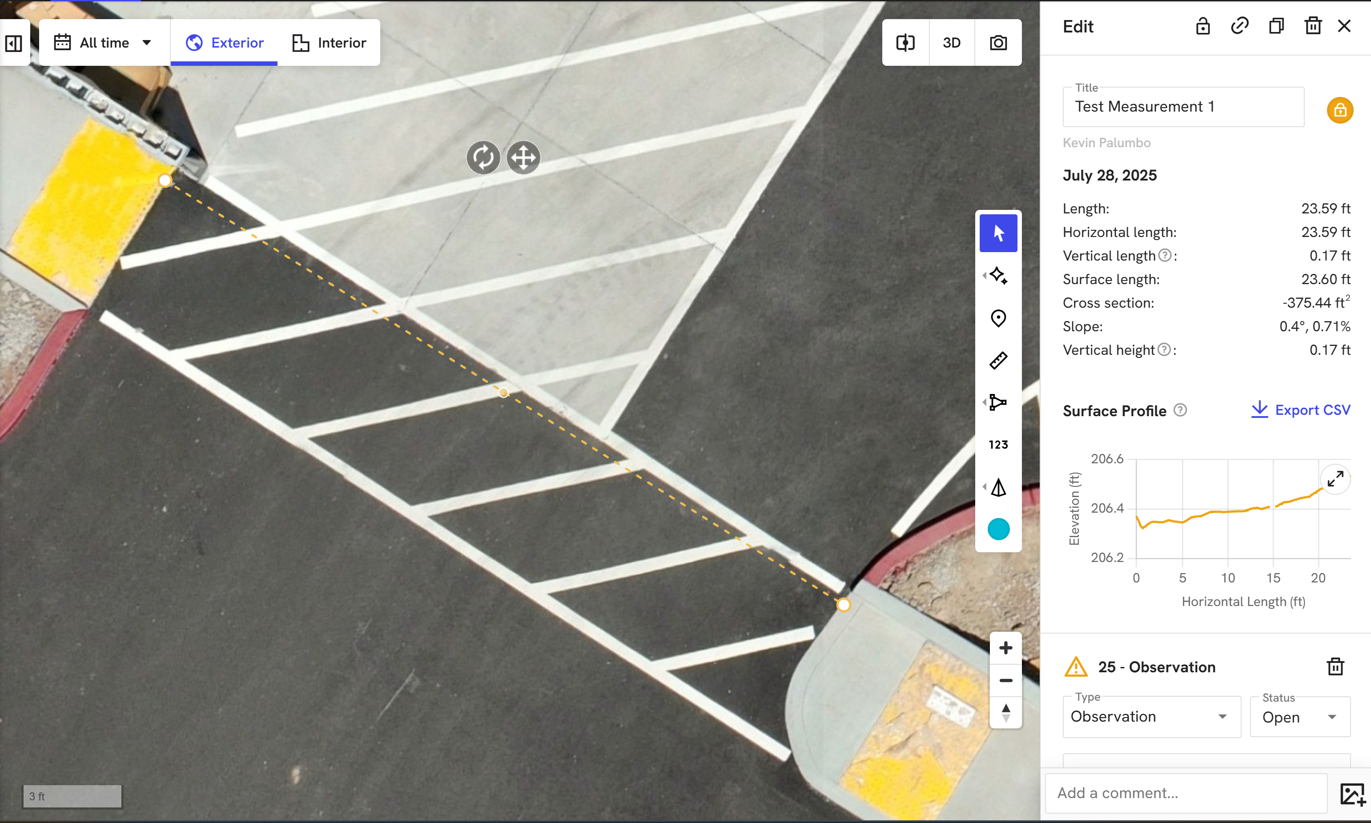
Task: Switch to 3D view
Action: (x=951, y=43)
